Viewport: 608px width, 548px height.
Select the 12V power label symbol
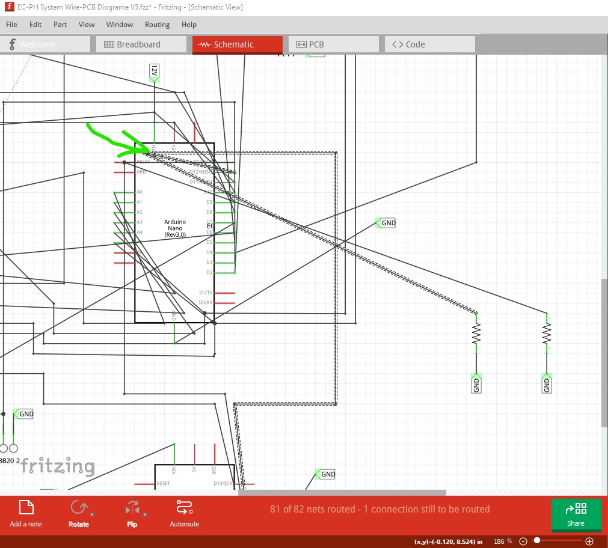[x=155, y=73]
